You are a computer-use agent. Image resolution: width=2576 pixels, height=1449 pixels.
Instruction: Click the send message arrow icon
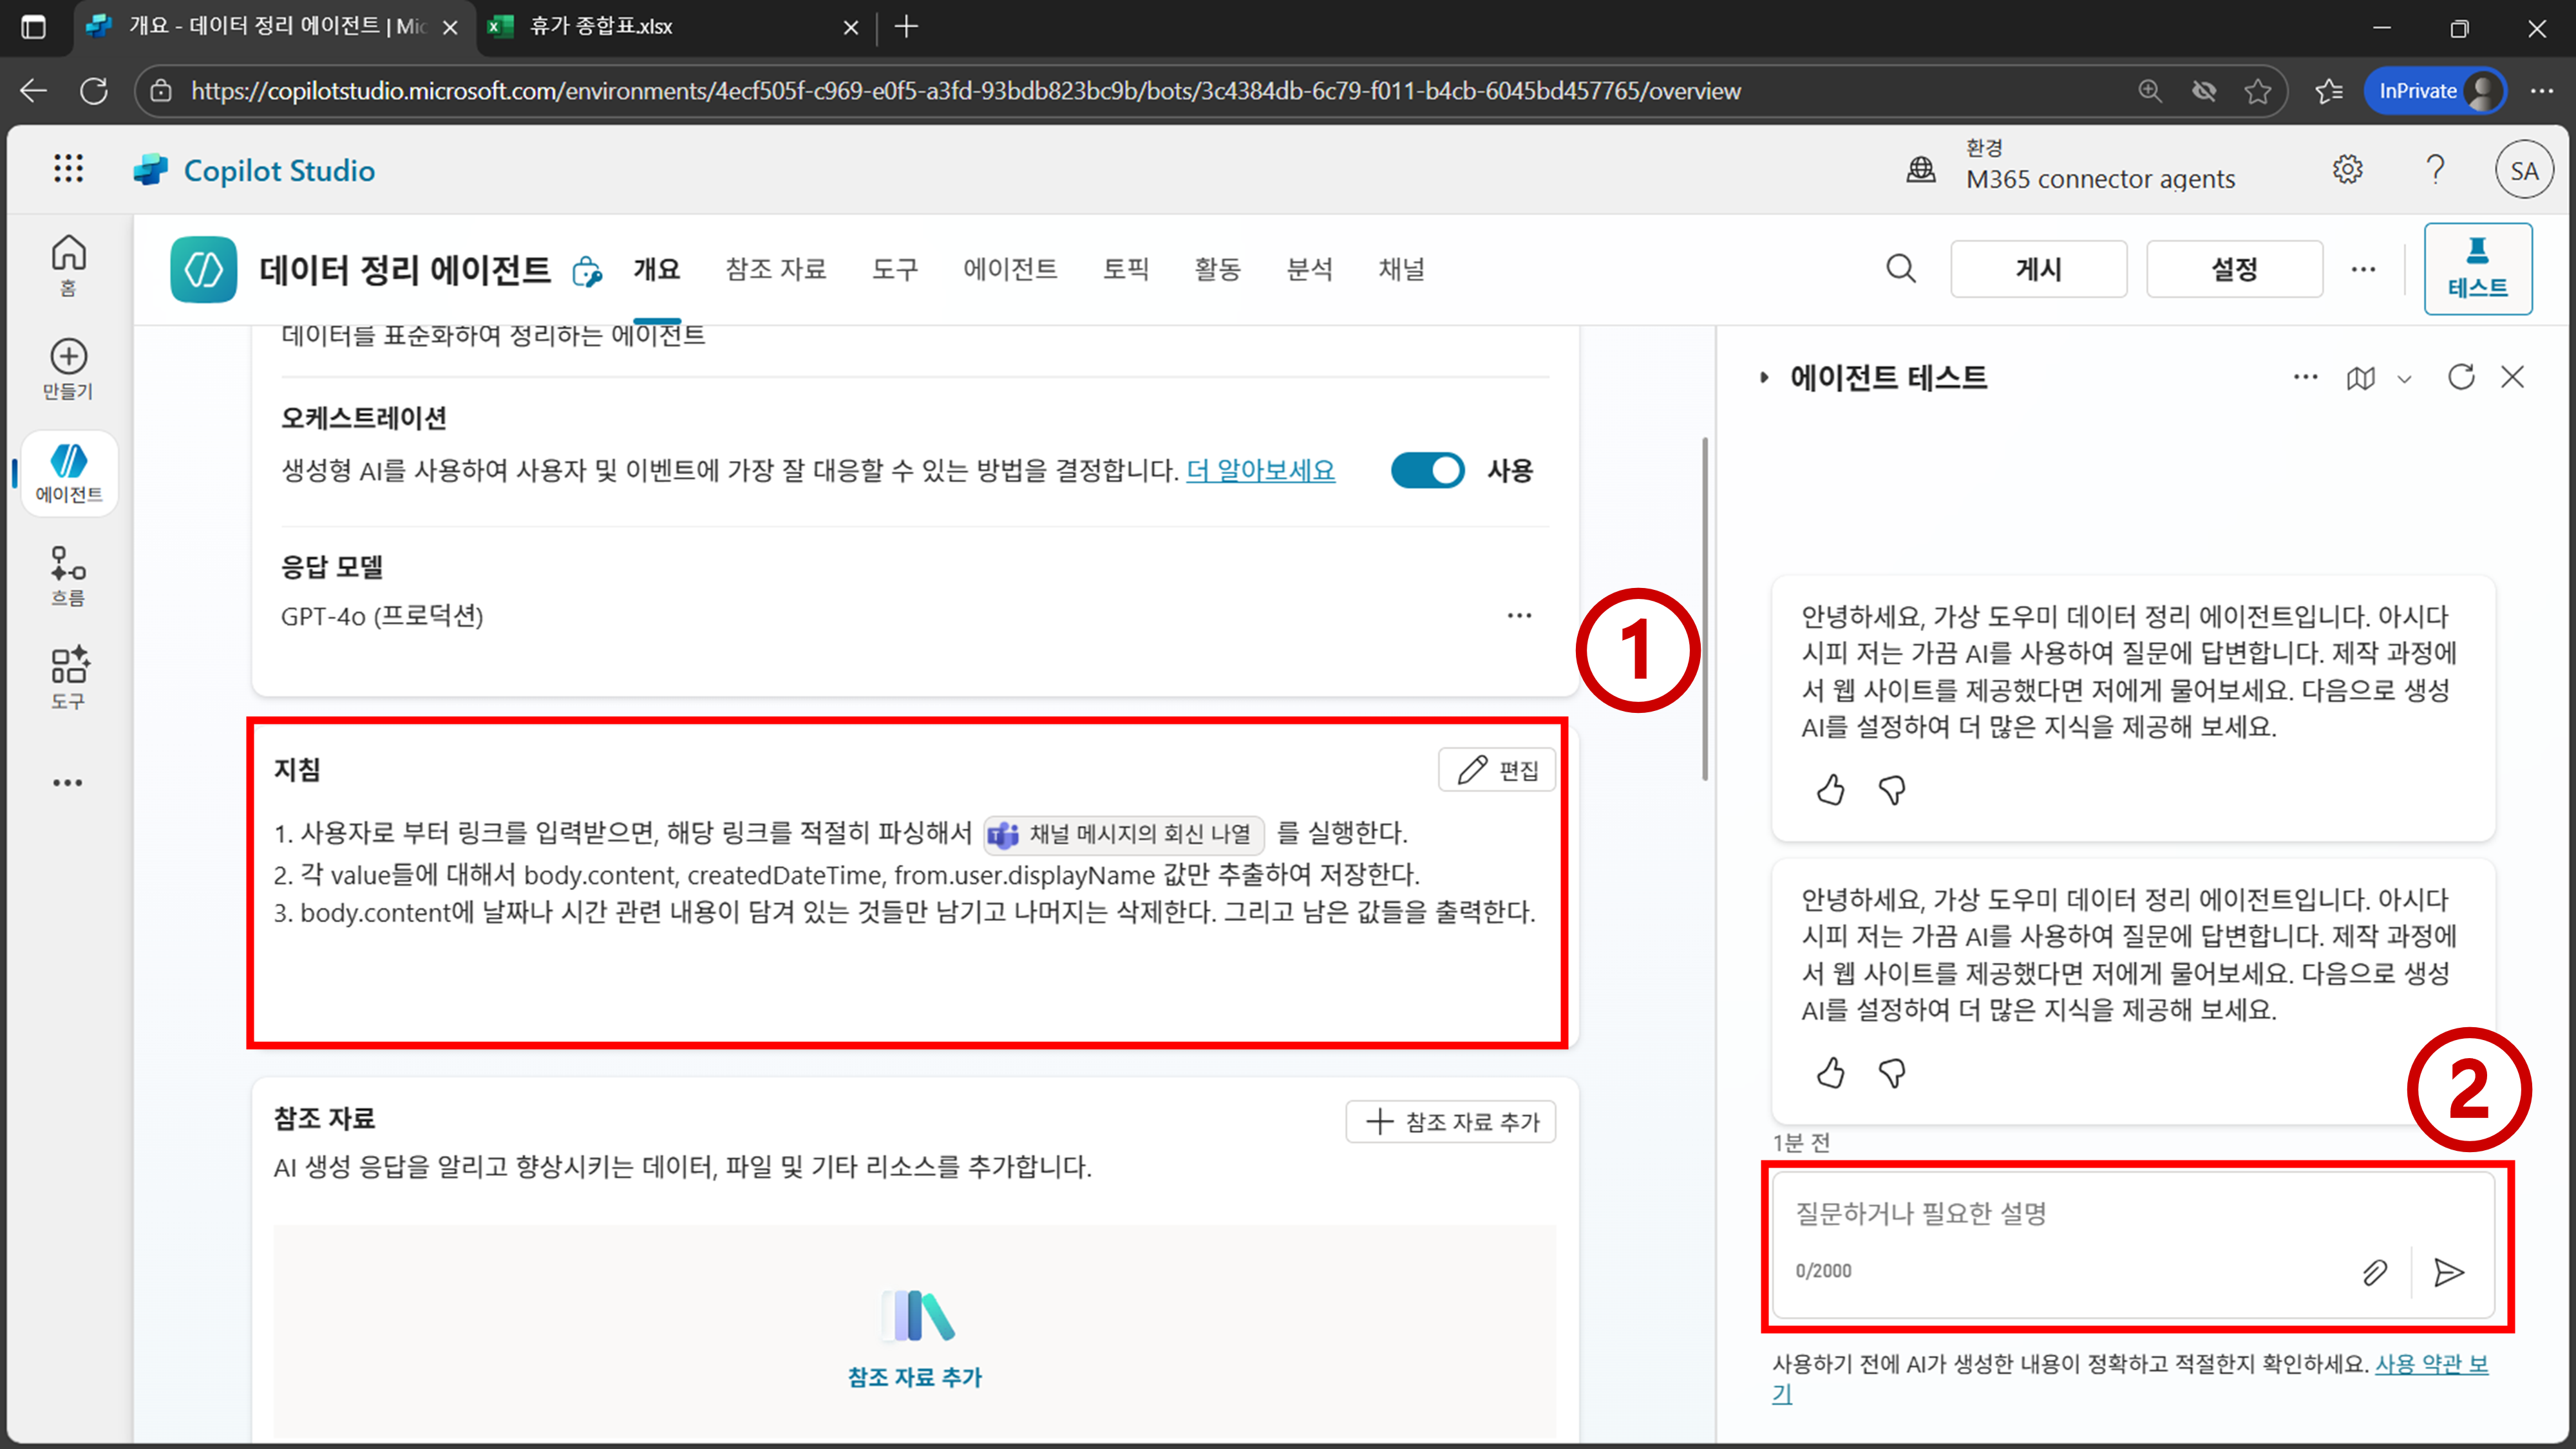pyautogui.click(x=2448, y=1272)
